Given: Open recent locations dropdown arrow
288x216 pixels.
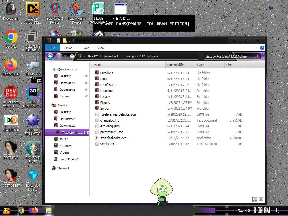Looking at the screenshot, I should tap(66, 56).
